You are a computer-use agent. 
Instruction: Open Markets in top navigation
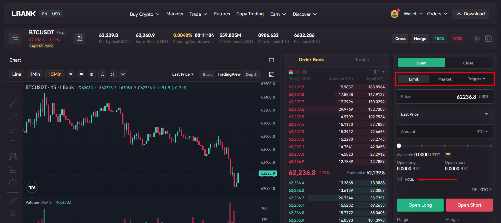point(175,14)
